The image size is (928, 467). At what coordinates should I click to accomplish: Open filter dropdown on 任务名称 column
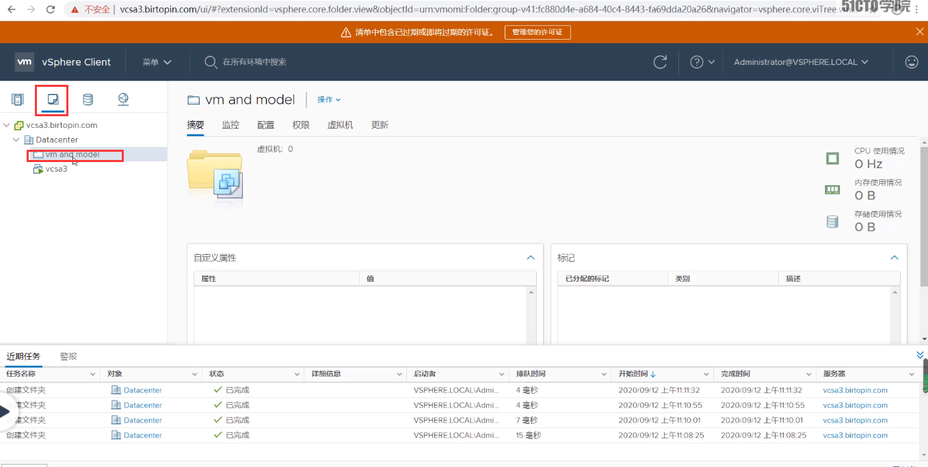click(93, 375)
